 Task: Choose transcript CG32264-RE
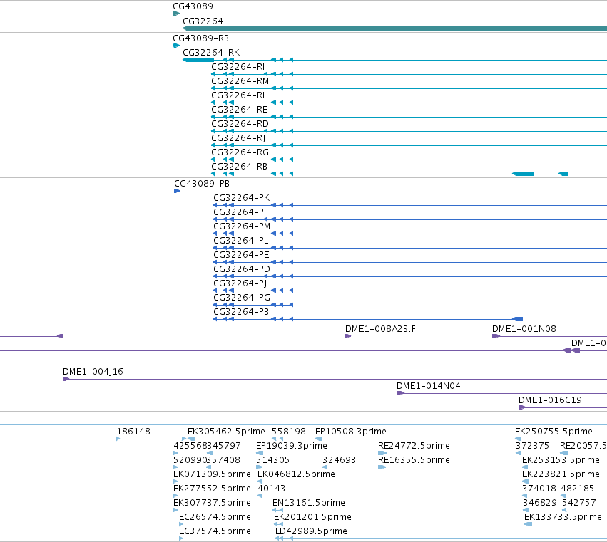click(x=240, y=110)
